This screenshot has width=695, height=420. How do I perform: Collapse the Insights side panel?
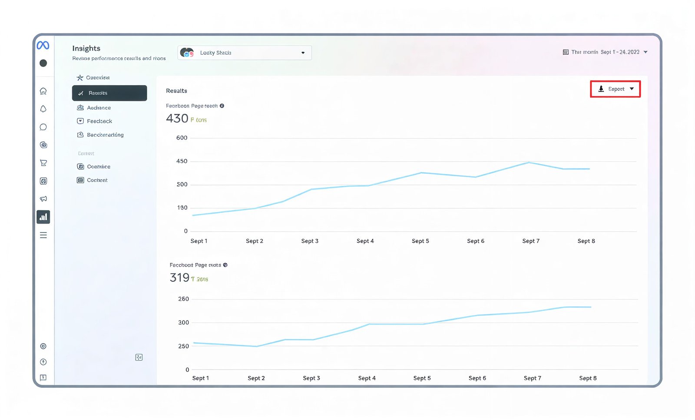tap(139, 357)
